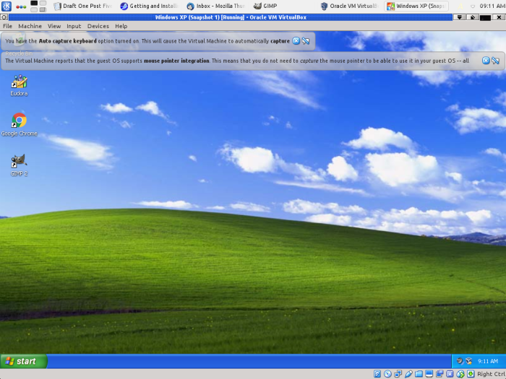Viewport: 506px width, 379px height.
Task: Click the XP taskbar clock showing 9:11 AM
Action: [x=488, y=361]
